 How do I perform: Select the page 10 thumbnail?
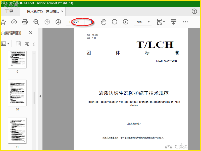point(17,93)
